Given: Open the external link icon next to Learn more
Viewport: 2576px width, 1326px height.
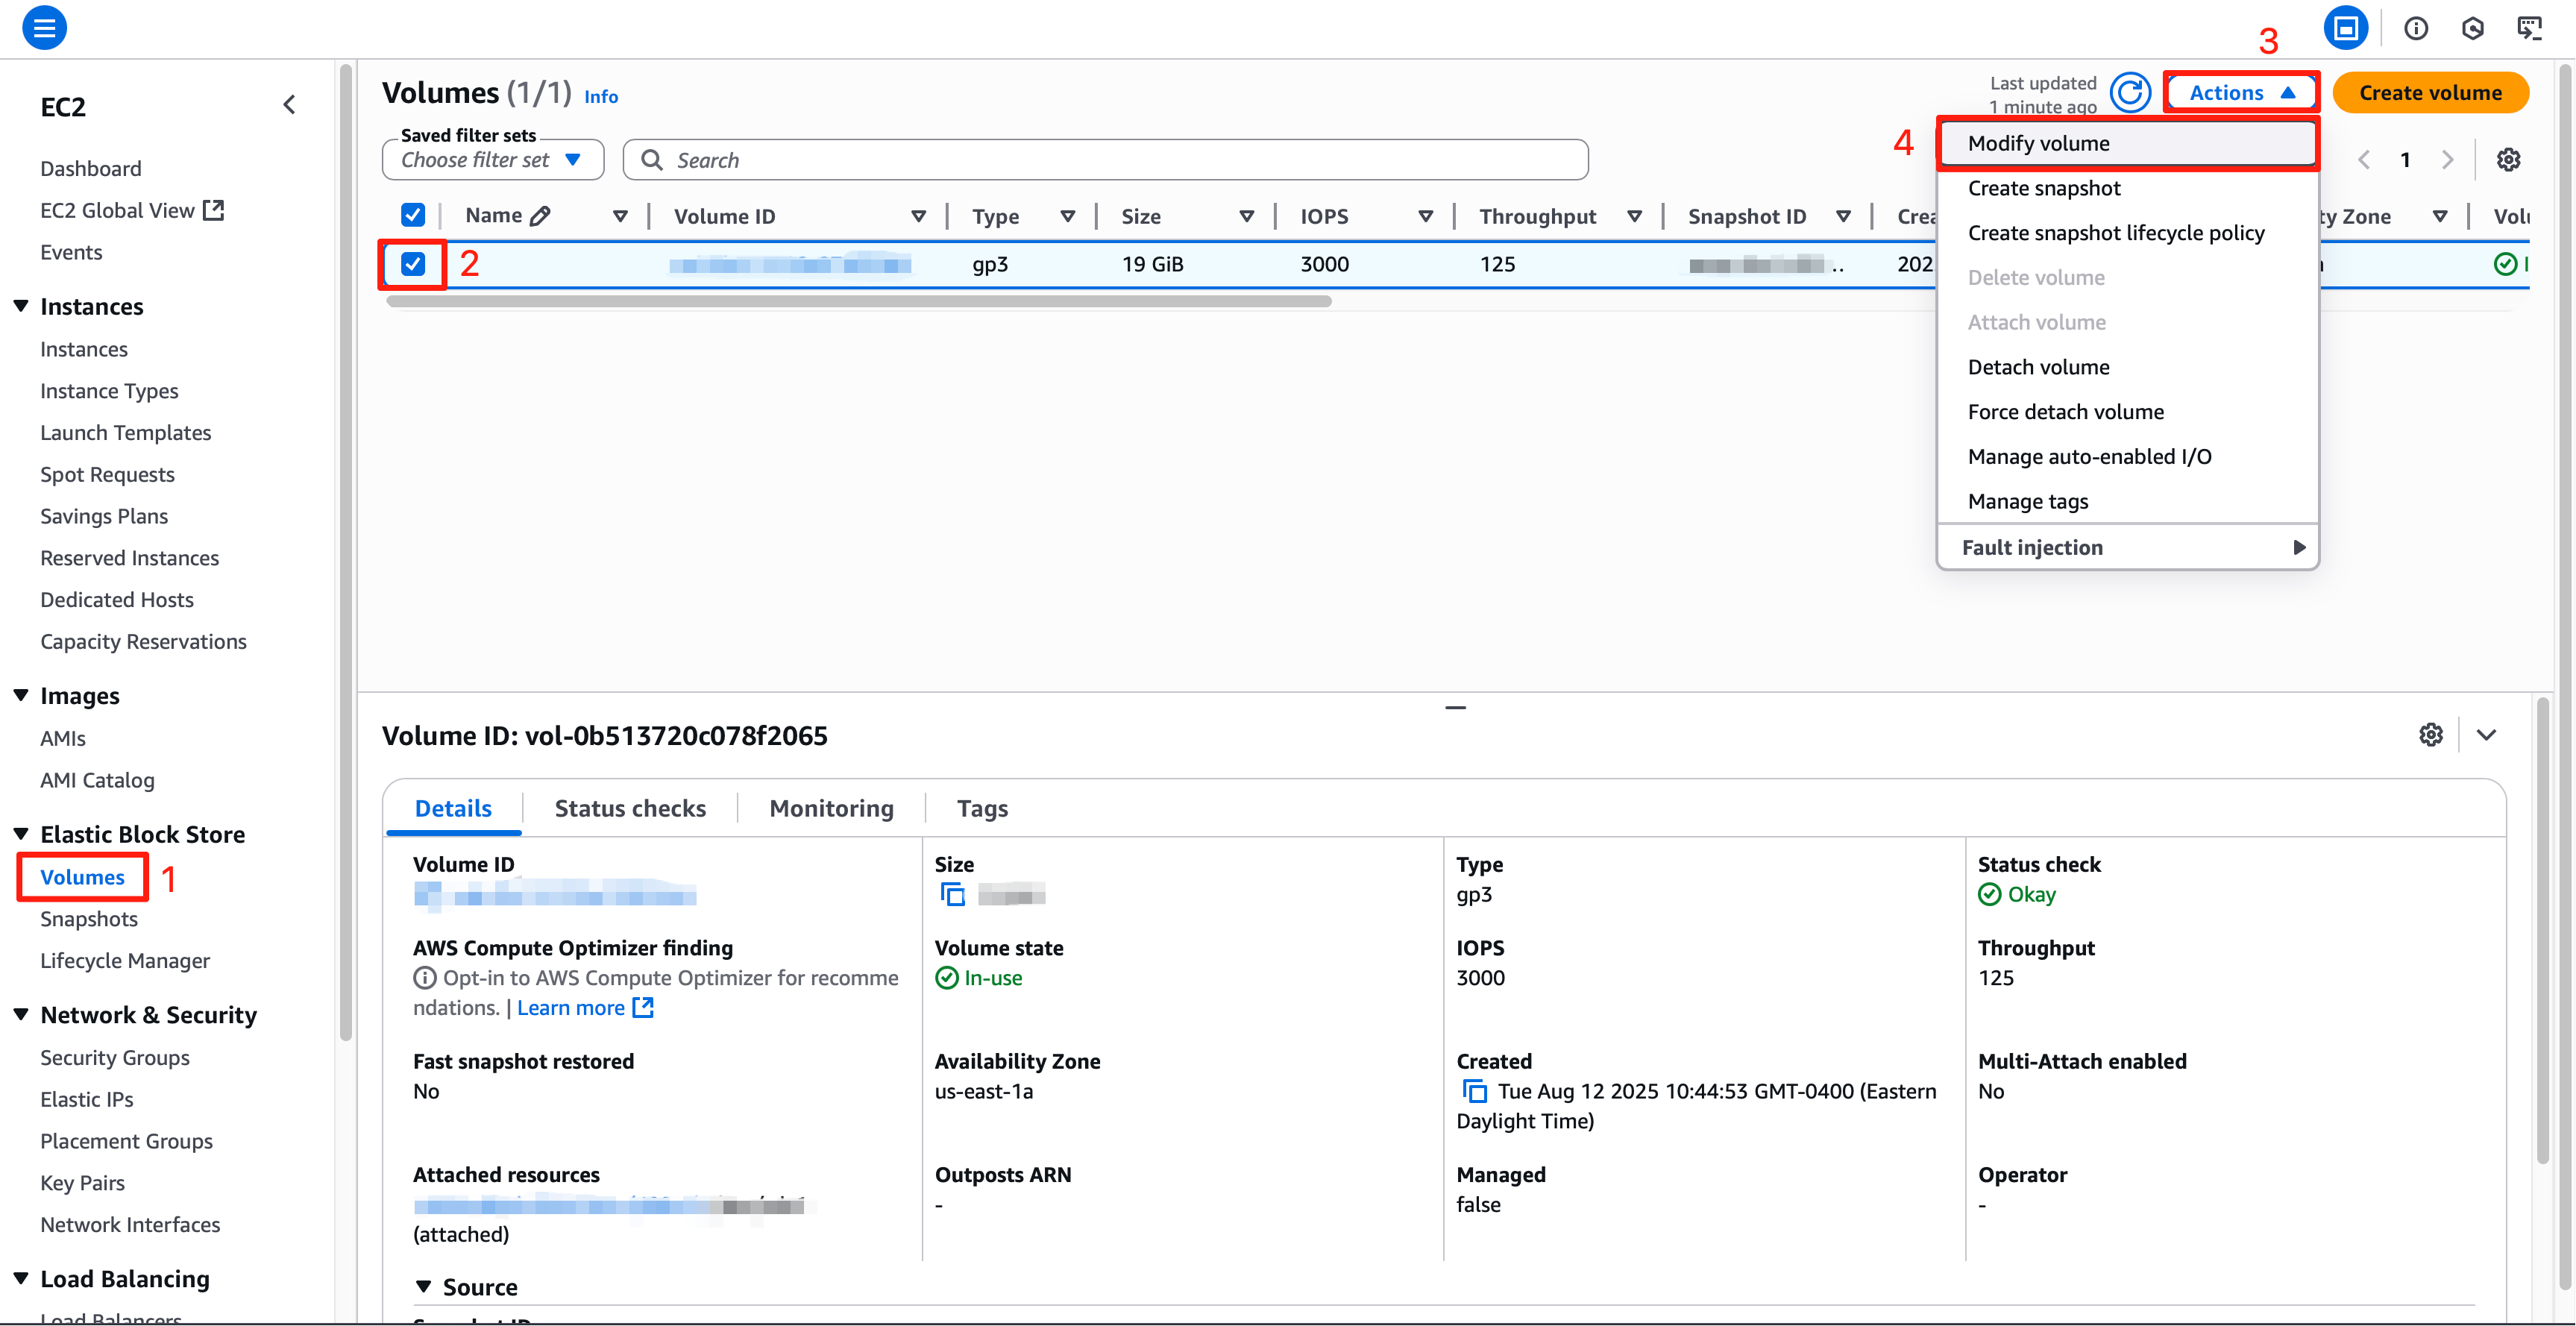Looking at the screenshot, I should 644,1008.
